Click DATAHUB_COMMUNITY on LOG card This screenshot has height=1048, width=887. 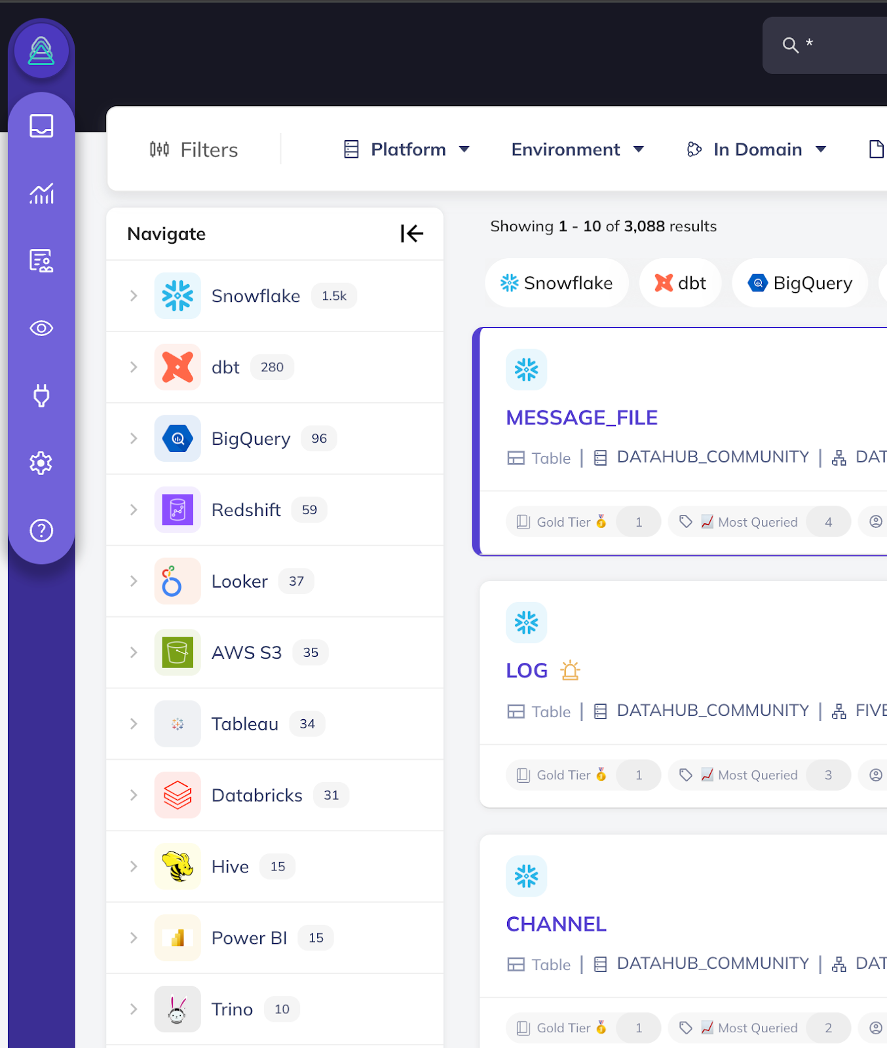[713, 710]
